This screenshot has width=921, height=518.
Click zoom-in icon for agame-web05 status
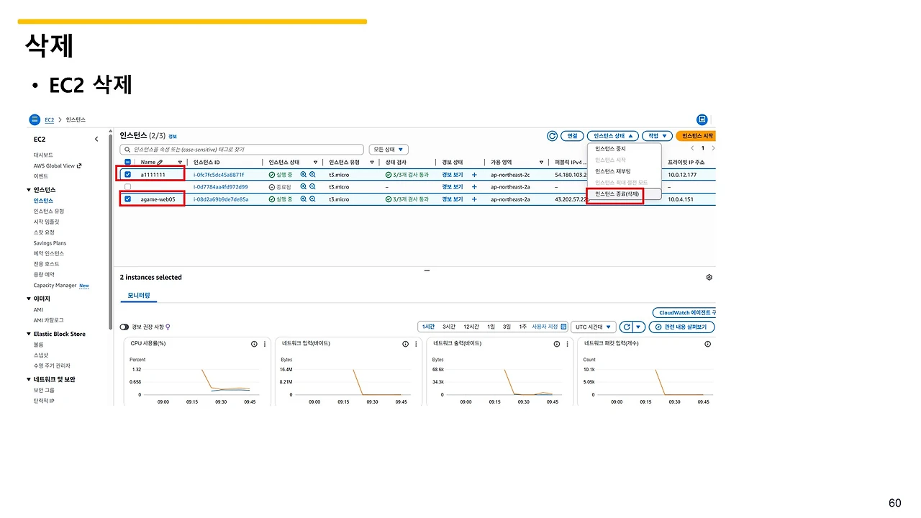(304, 199)
